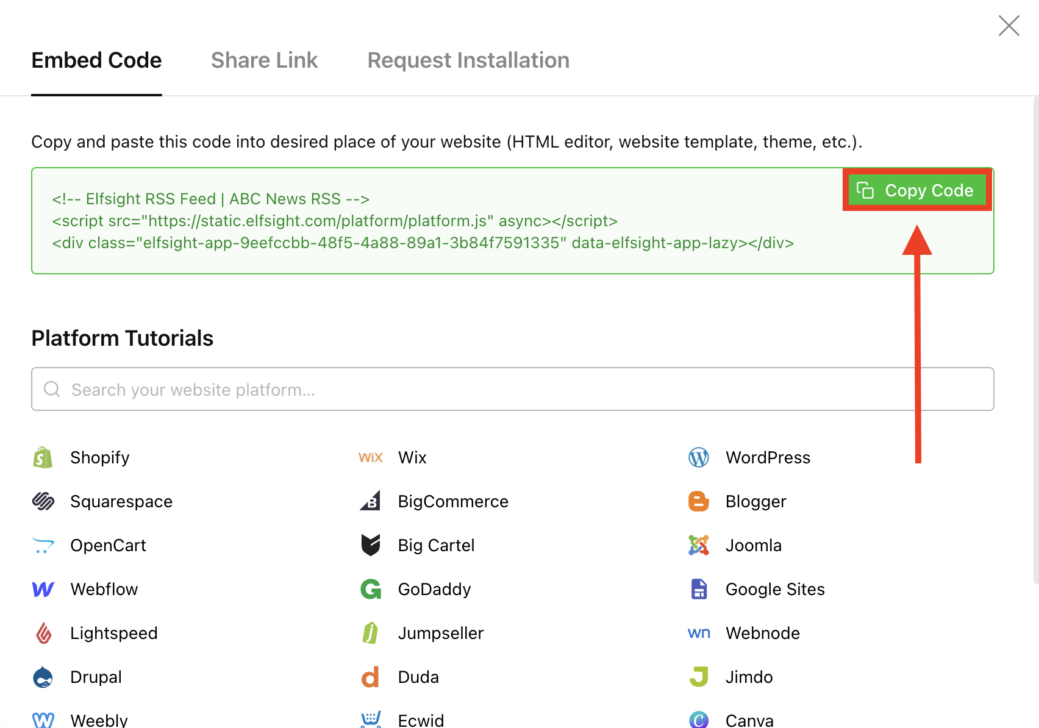The image size is (1039, 728).
Task: Click the Google Sites logo icon
Action: pos(699,589)
